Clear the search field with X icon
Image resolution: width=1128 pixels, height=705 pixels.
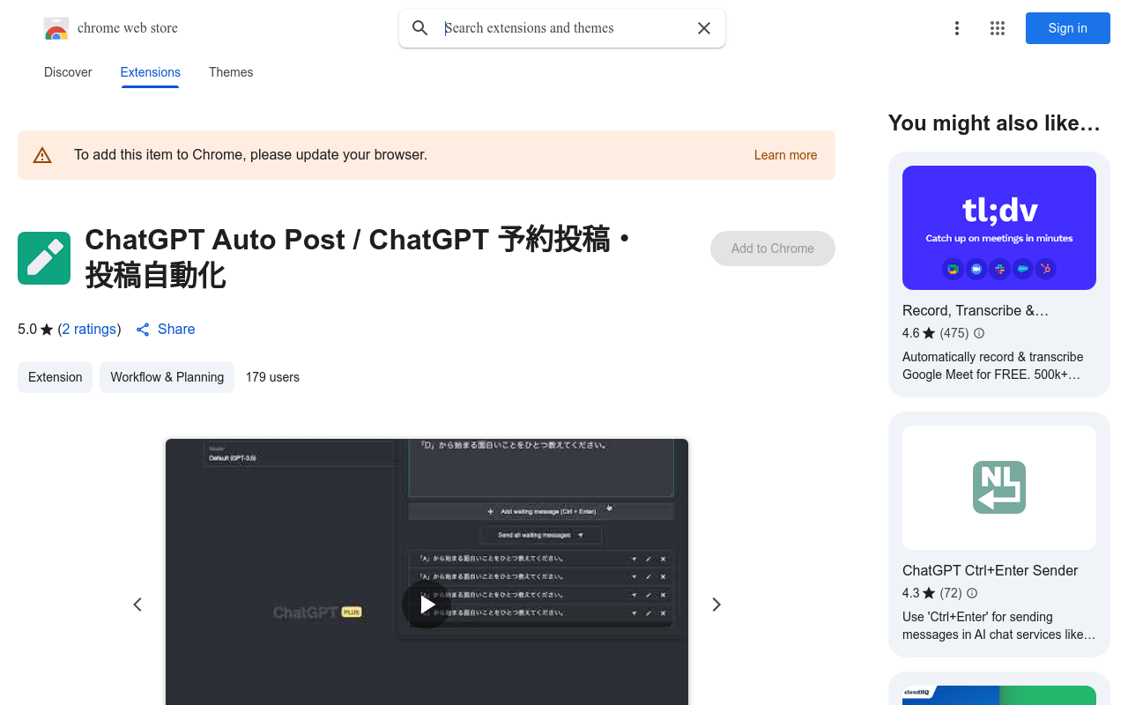point(704,28)
